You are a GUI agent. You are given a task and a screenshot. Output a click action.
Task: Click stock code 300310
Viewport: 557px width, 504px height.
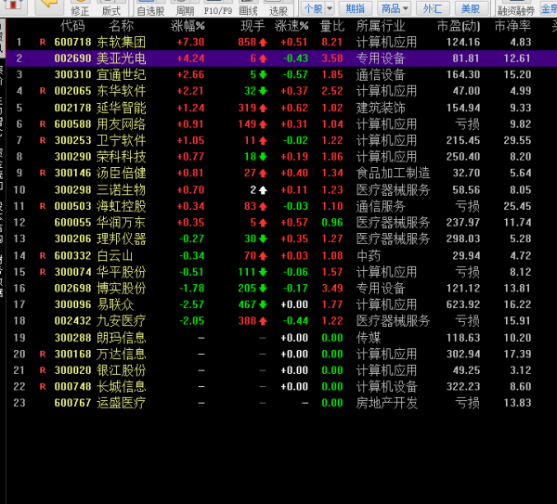72,74
